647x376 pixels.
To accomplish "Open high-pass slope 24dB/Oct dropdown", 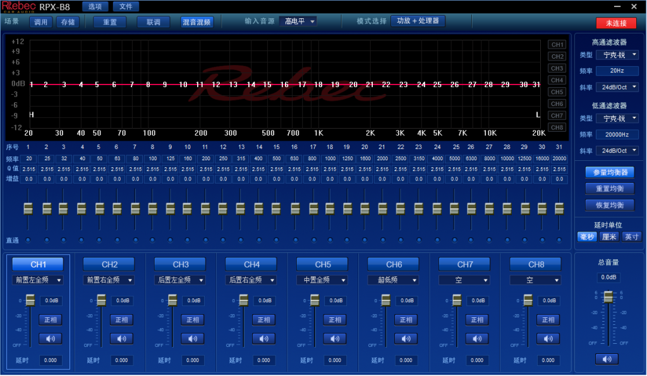I will (x=617, y=87).
